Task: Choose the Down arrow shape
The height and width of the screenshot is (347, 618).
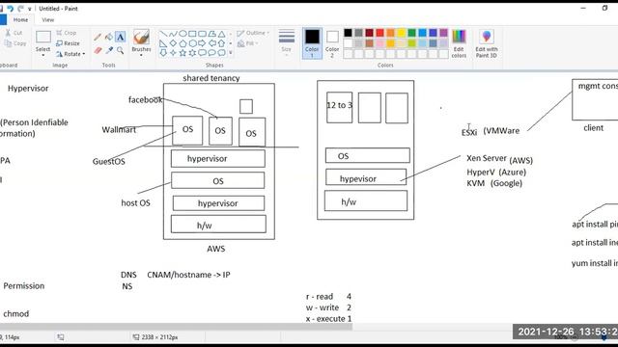Action: tap(163, 53)
